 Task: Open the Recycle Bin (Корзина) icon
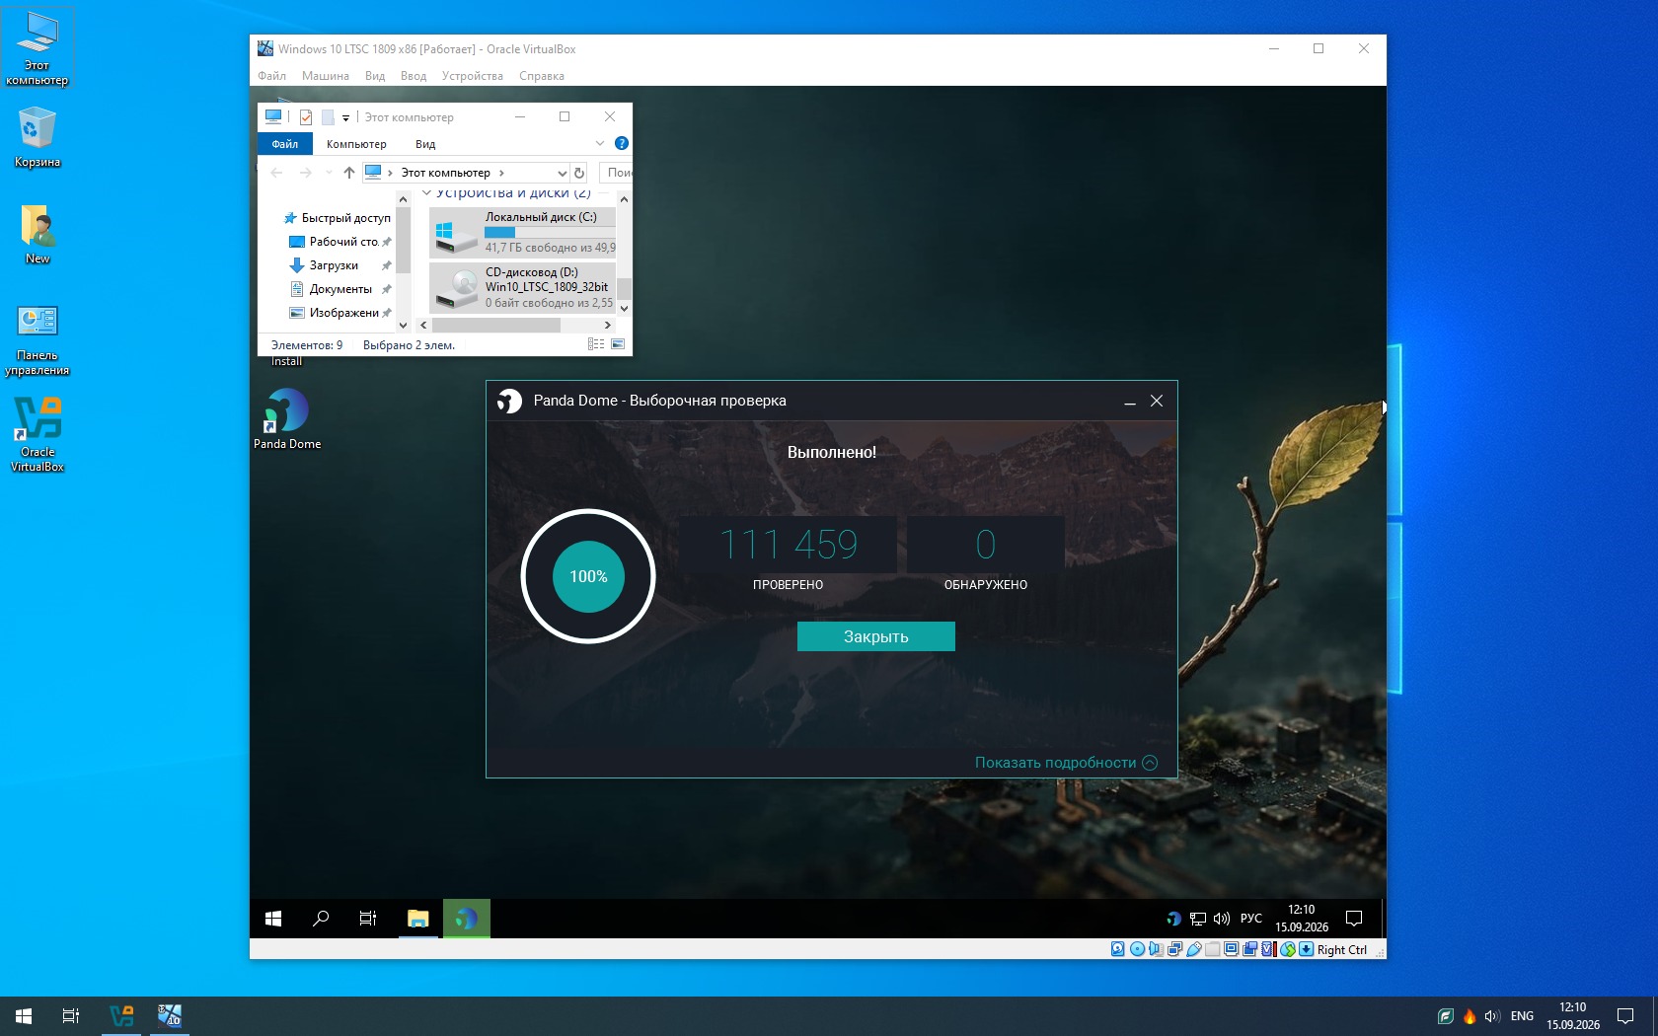coord(38,137)
